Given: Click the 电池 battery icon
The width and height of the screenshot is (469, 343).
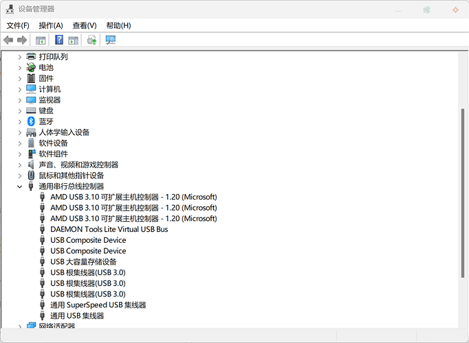Looking at the screenshot, I should 31,67.
